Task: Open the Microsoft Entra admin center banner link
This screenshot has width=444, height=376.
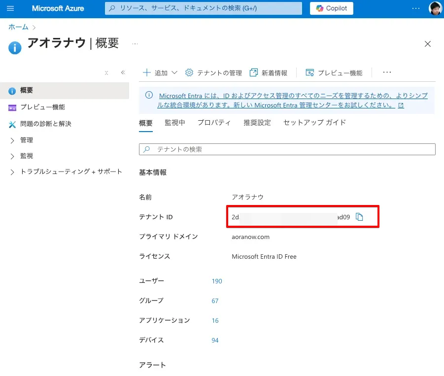Action: tap(292, 100)
